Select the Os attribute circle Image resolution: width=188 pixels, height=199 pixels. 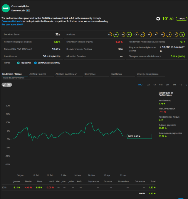(x=136, y=35)
